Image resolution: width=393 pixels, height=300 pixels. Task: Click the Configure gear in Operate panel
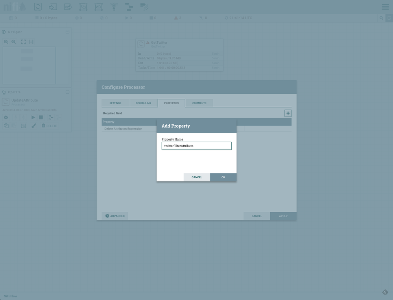click(6, 117)
